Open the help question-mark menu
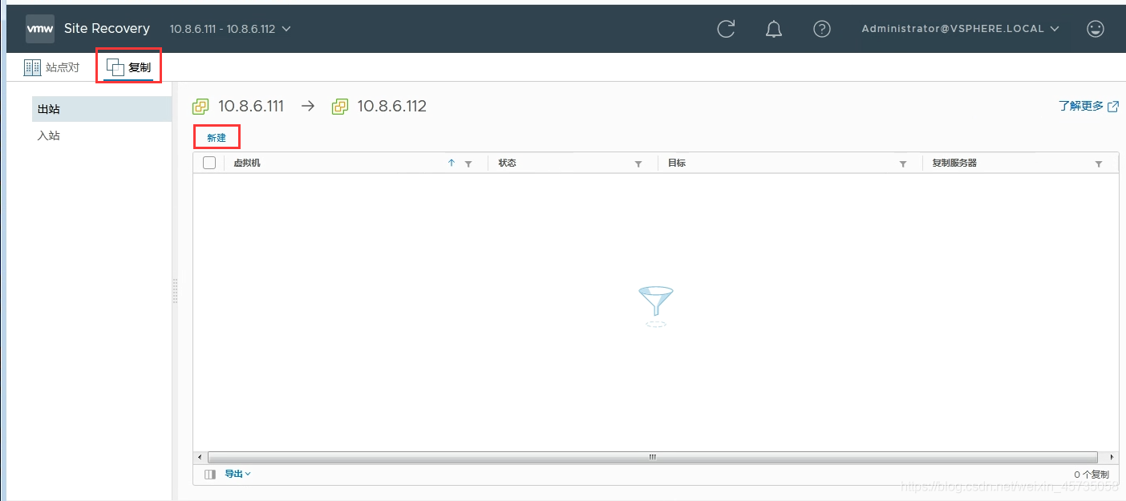 822,29
